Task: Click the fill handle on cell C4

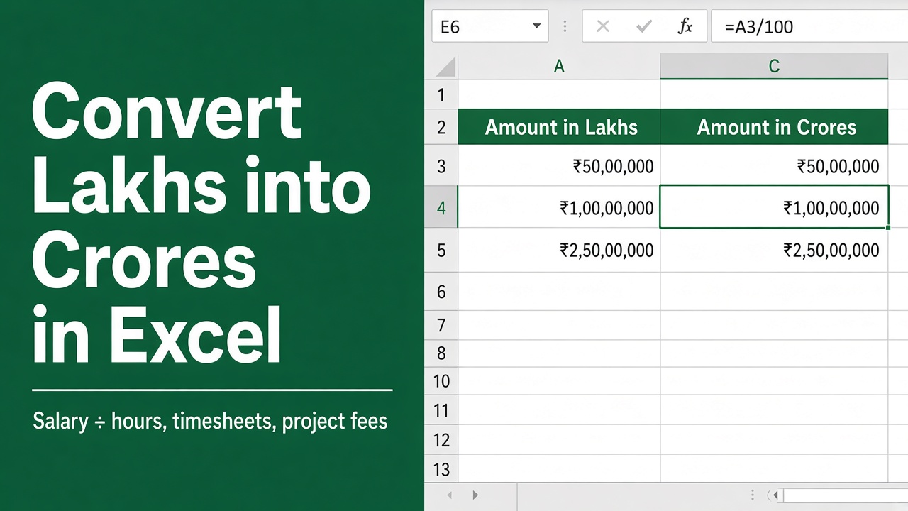Action: pos(889,228)
